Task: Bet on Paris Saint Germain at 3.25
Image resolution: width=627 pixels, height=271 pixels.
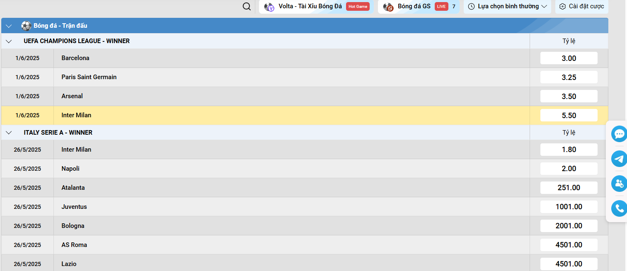Action: click(x=569, y=77)
